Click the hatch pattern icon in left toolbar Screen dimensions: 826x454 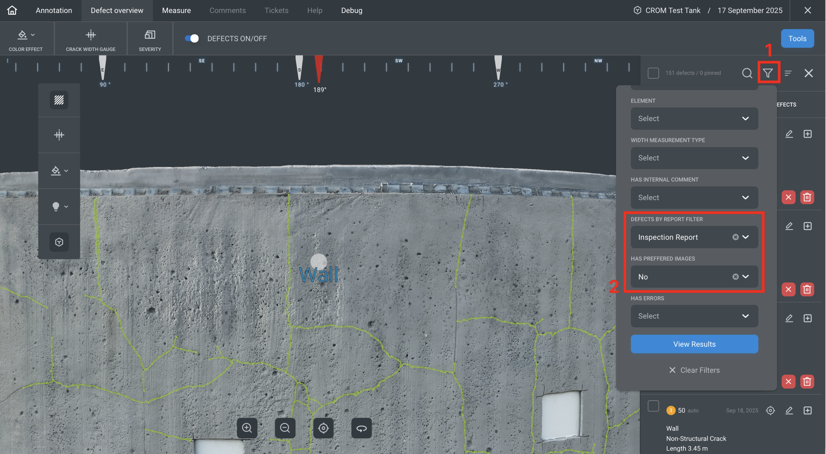click(x=59, y=100)
